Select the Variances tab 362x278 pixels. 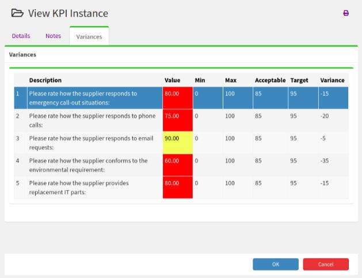tap(89, 36)
